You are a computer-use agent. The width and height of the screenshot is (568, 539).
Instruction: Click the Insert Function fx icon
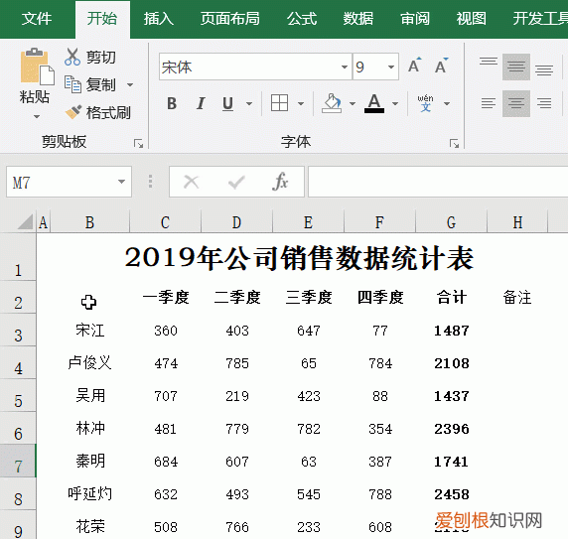pyautogui.click(x=280, y=182)
